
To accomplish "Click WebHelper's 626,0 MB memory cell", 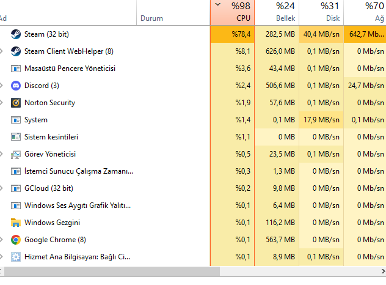I will tap(277, 51).
